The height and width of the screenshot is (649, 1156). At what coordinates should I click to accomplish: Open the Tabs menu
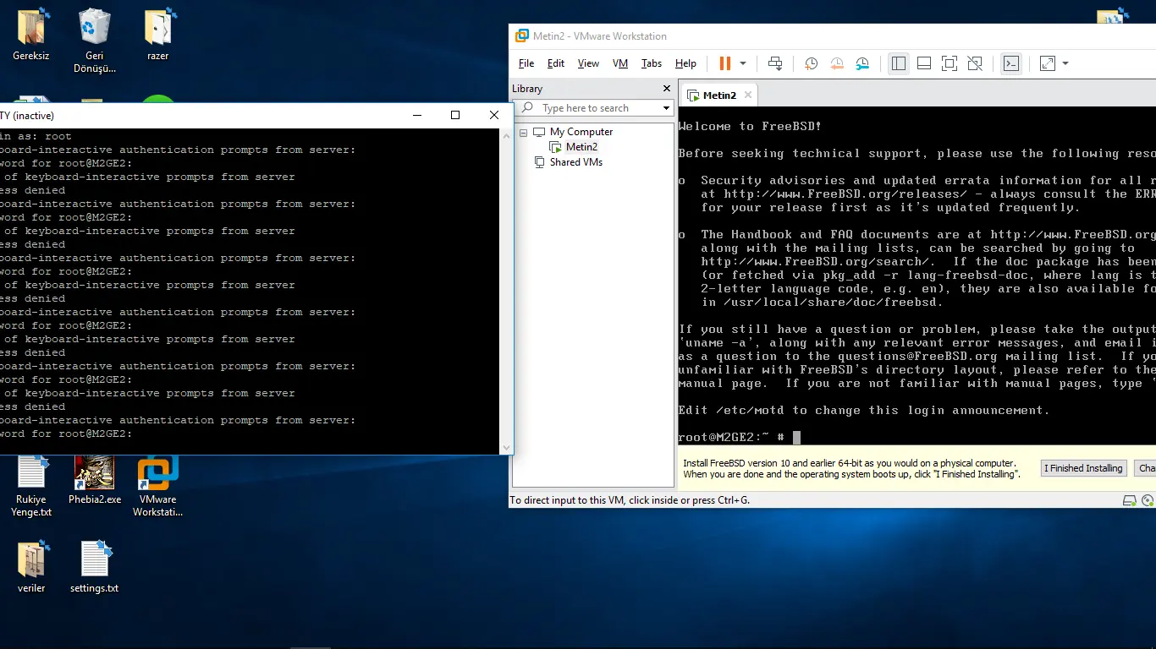652,63
